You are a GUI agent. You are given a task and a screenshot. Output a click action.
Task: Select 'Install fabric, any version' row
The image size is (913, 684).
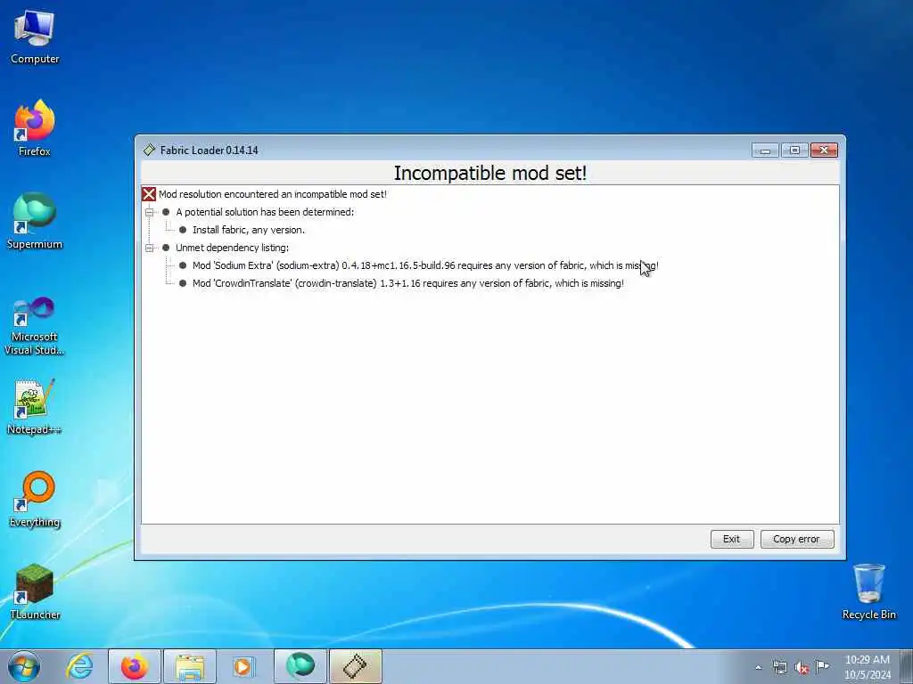tap(249, 230)
